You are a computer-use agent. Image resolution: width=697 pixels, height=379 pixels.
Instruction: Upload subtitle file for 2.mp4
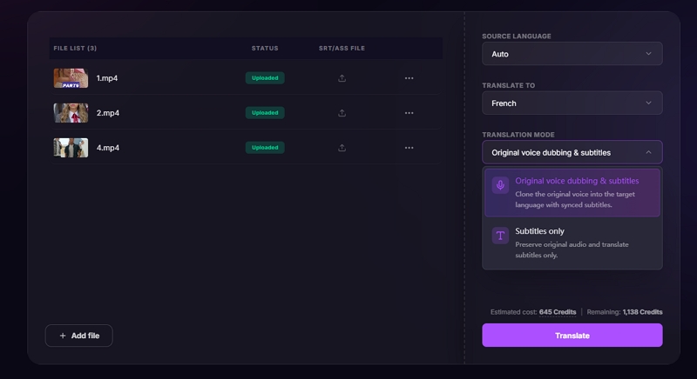pyautogui.click(x=342, y=113)
